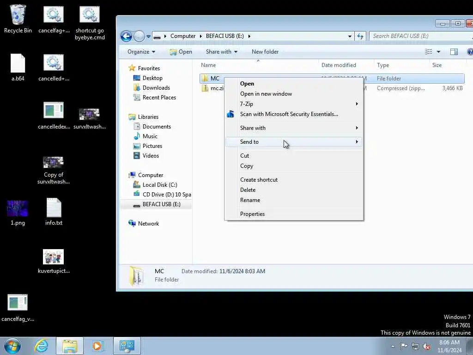
Task: Click Computer in the navigation tree
Action: (x=150, y=175)
